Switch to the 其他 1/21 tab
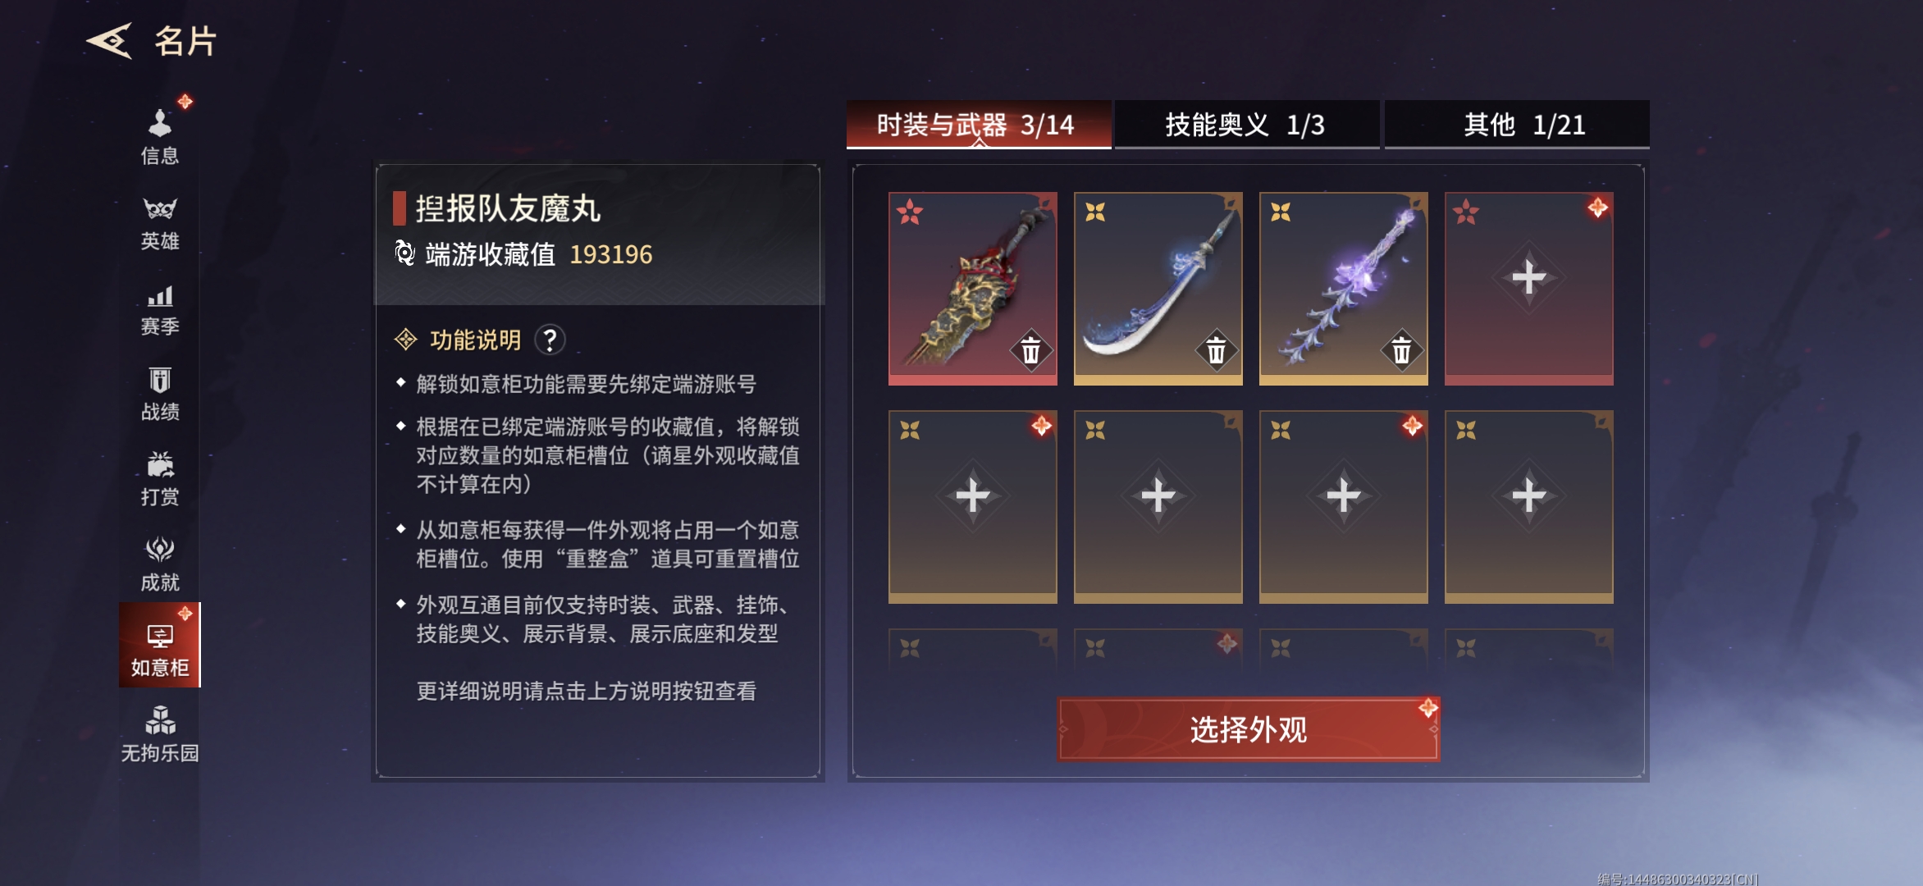1923x886 pixels. (1517, 125)
